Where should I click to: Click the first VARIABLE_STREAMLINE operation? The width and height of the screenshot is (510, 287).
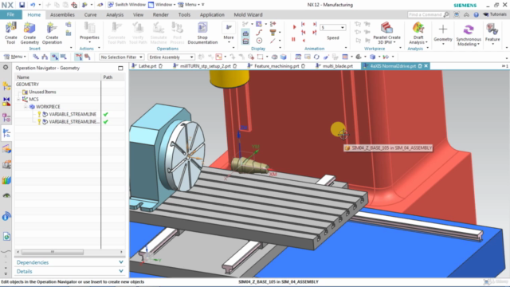click(x=73, y=114)
